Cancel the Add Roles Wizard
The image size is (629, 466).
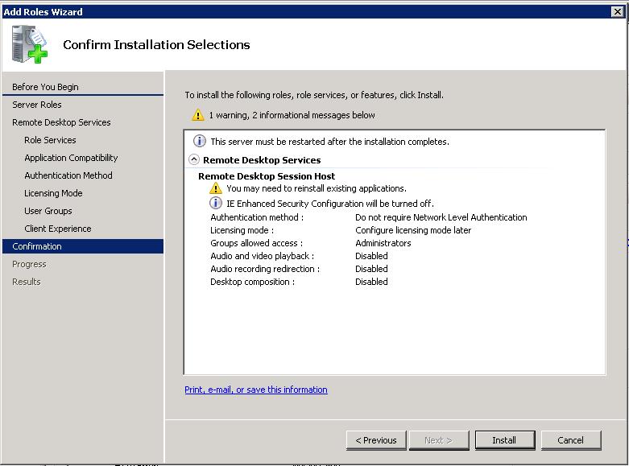[x=570, y=440]
